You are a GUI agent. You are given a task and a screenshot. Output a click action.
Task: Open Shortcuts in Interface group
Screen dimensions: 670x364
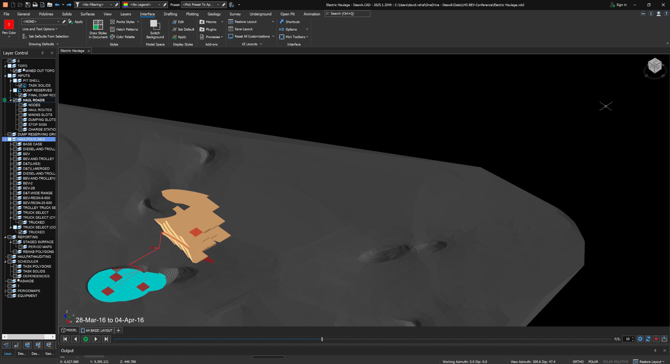(x=289, y=22)
